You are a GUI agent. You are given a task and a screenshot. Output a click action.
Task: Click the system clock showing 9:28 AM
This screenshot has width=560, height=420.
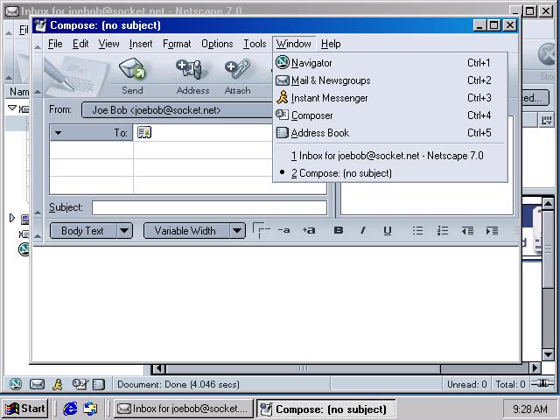tap(530, 409)
